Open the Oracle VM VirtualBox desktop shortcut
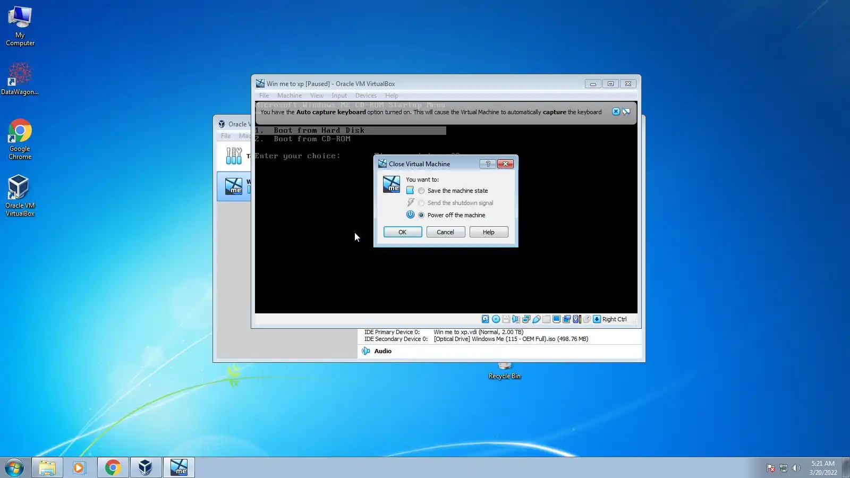The image size is (850, 478). click(x=20, y=195)
